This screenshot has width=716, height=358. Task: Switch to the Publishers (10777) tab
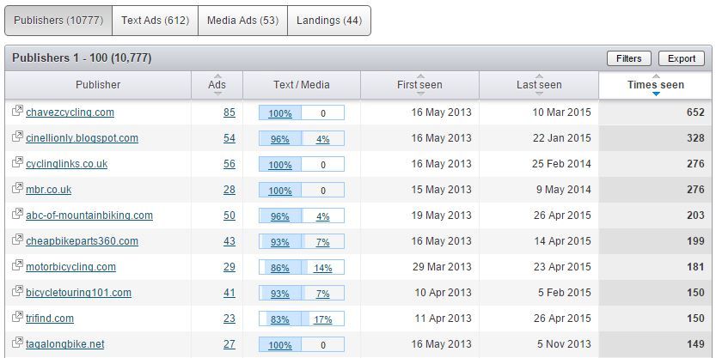point(58,21)
